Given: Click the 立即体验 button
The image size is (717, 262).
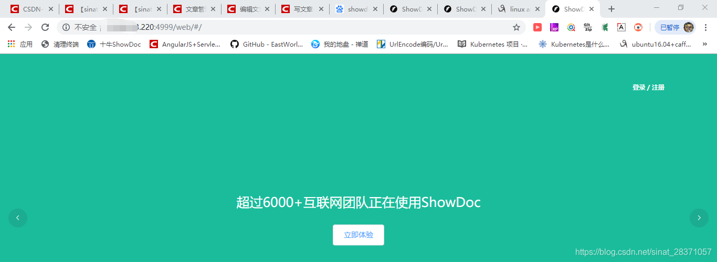Looking at the screenshot, I should click(358, 235).
